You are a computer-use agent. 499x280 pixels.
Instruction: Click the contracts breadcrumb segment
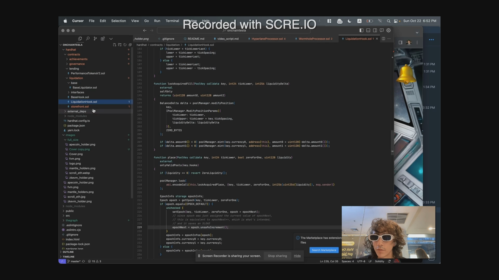(156, 45)
